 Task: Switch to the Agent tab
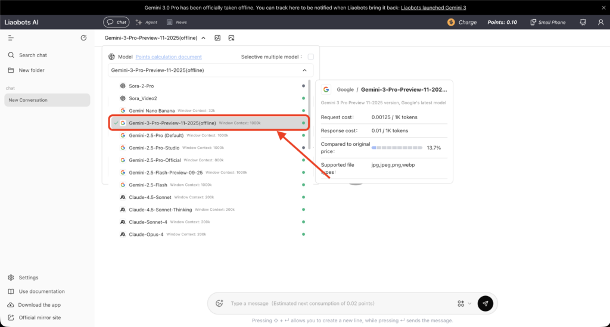point(146,22)
